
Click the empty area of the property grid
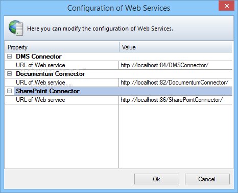coord(118,136)
